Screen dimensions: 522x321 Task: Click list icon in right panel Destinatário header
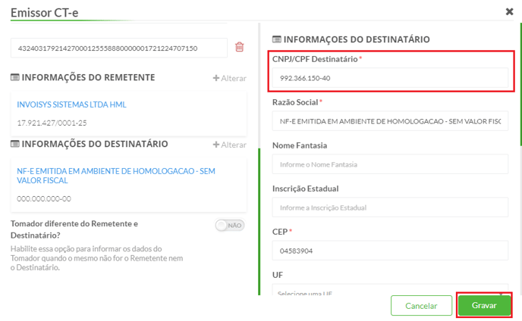tap(277, 39)
